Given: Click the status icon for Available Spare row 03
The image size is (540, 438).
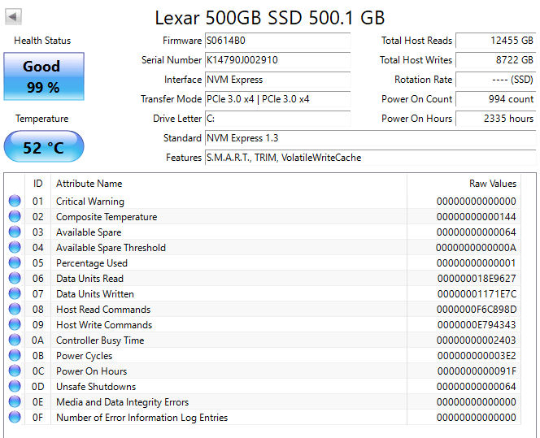Looking at the screenshot, I should click(15, 232).
